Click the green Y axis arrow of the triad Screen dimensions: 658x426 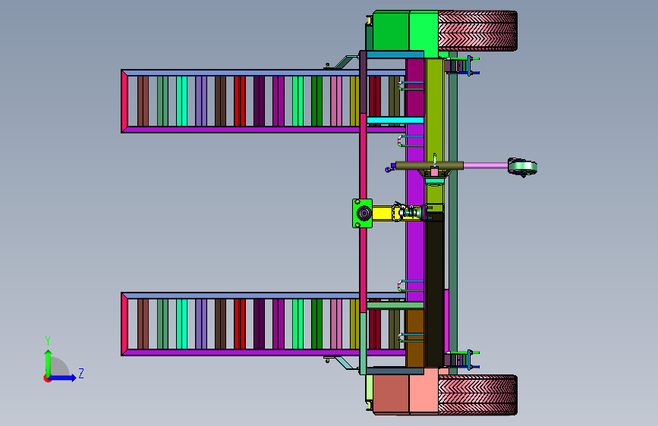(49, 362)
